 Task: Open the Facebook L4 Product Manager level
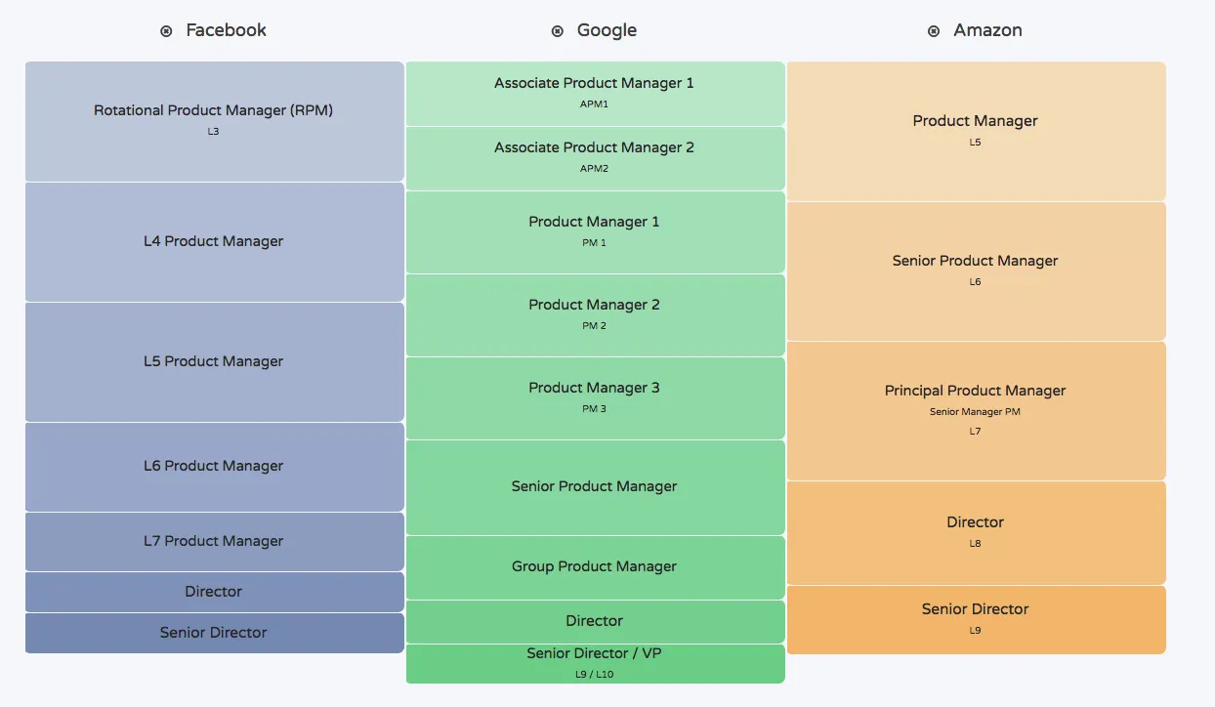(214, 241)
